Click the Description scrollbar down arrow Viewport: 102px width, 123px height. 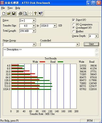tap(97, 54)
